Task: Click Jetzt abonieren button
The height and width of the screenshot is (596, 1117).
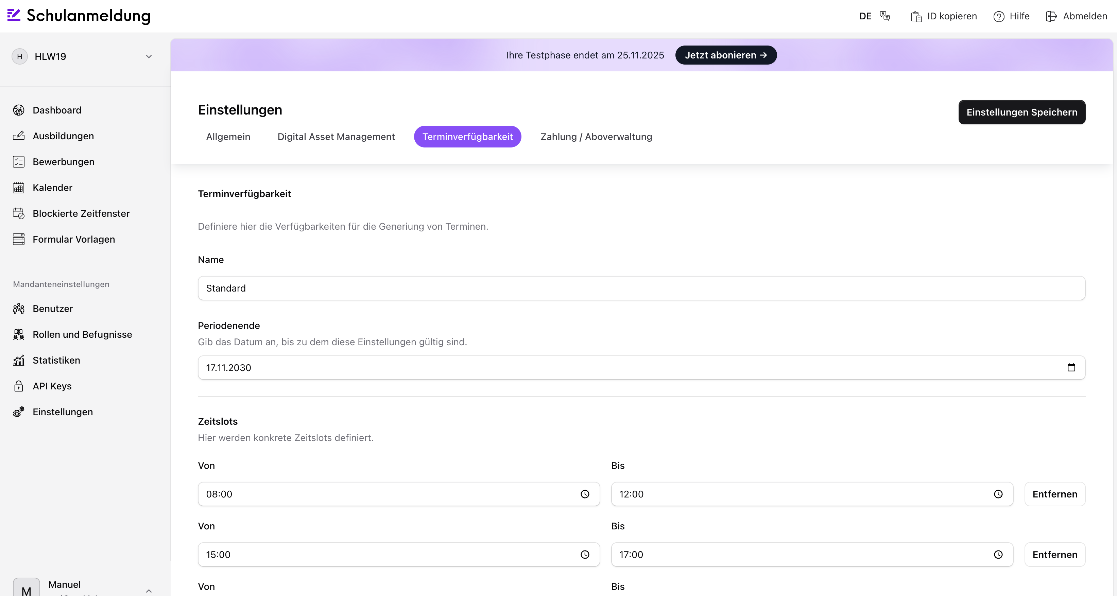Action: (725, 55)
